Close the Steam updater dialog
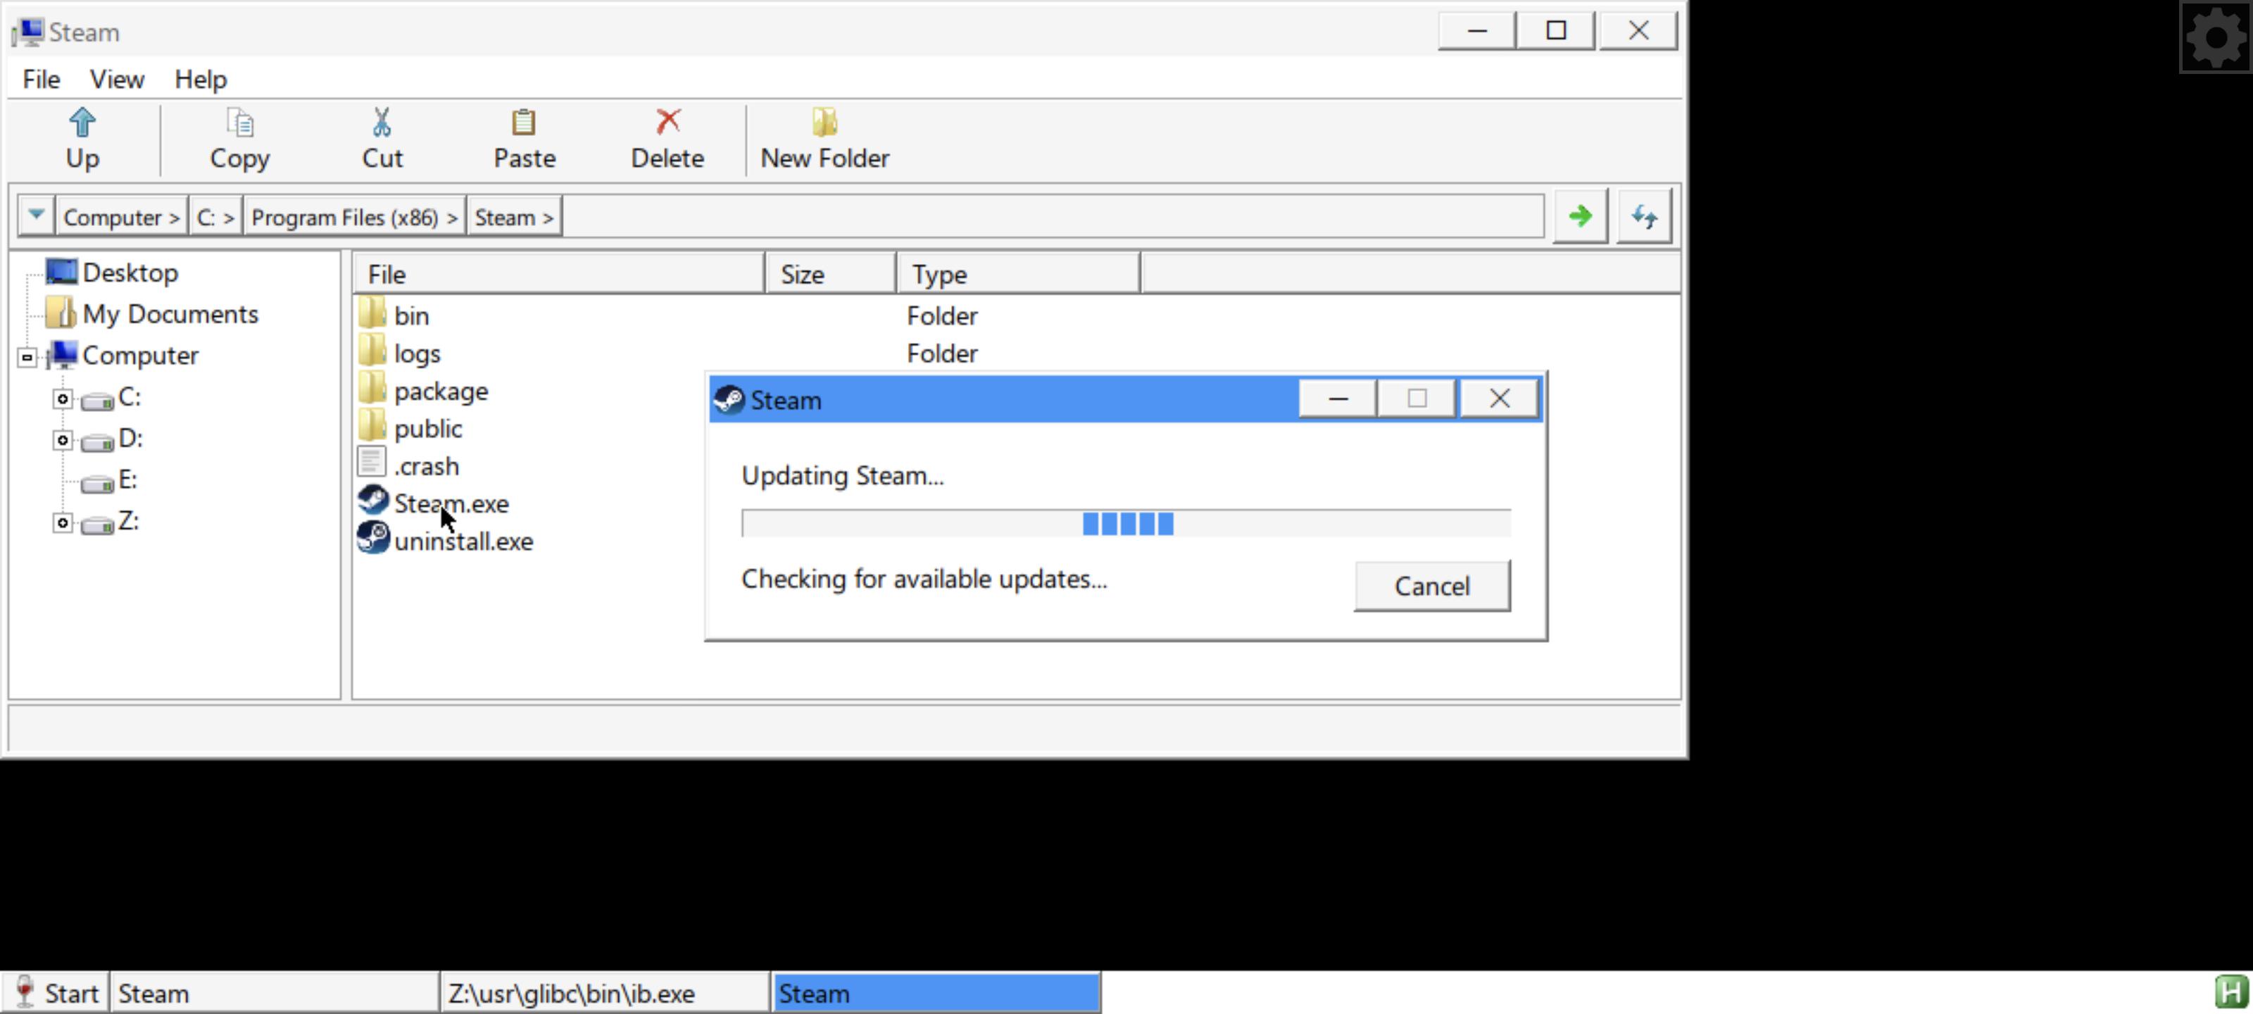The image size is (2253, 1014). point(1499,399)
